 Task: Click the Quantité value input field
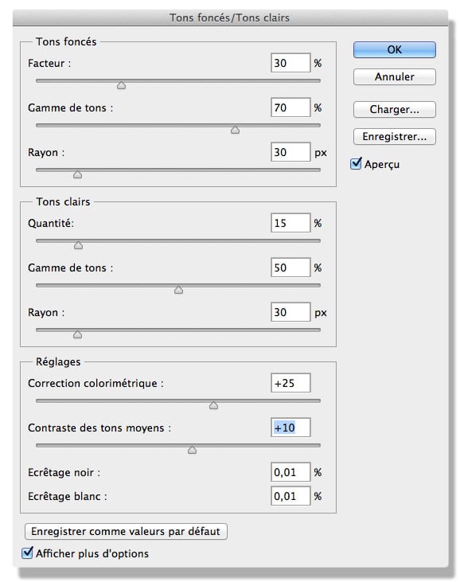click(290, 223)
